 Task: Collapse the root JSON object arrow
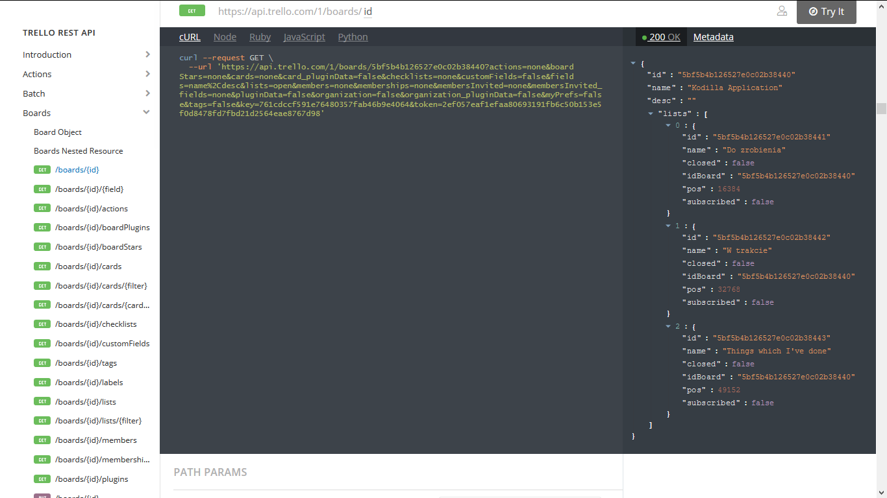[633, 64]
